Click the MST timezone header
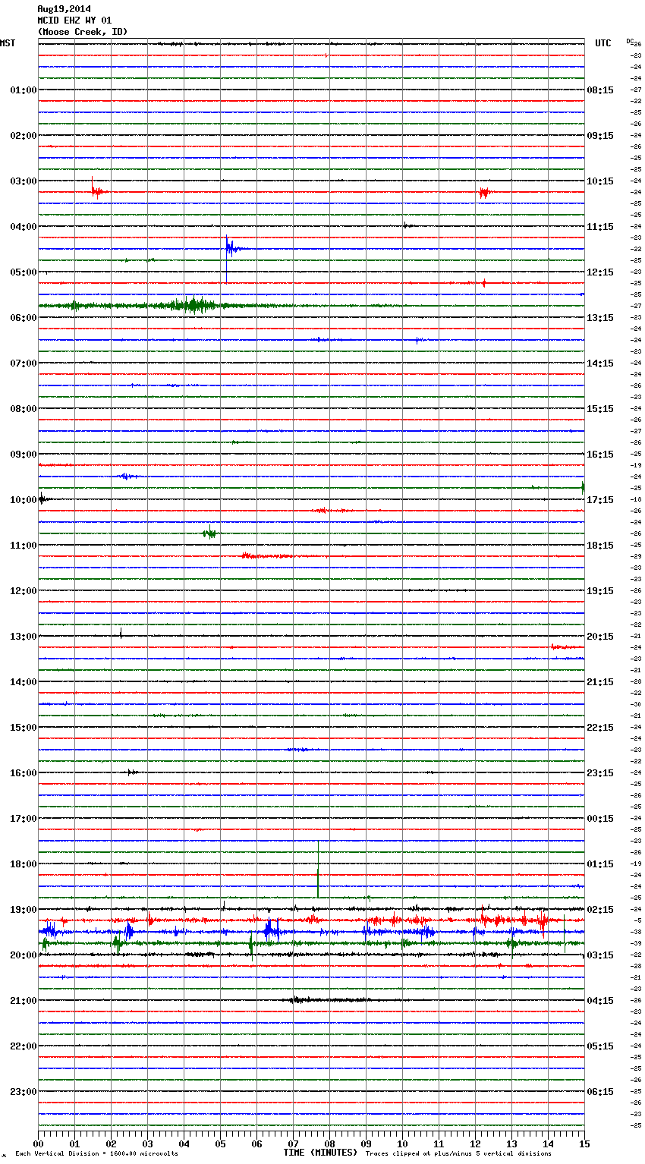645x1164 pixels. point(8,43)
